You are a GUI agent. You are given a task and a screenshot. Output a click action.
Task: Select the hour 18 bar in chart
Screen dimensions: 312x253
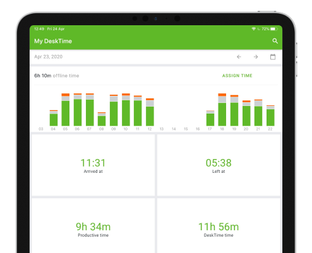[222, 110]
